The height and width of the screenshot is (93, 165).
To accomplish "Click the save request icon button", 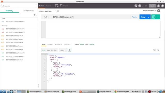I will coord(154,17).
